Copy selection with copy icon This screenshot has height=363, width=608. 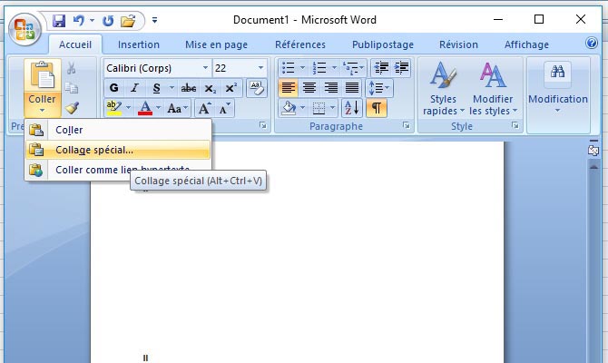[72, 88]
